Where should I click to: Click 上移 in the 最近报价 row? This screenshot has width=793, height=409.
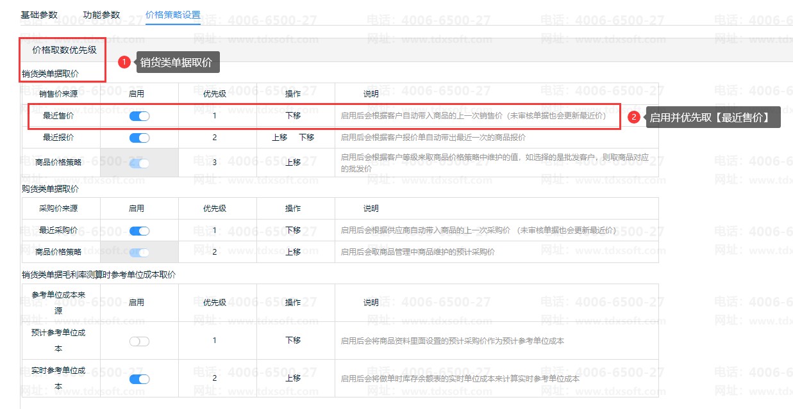pyautogui.click(x=280, y=138)
